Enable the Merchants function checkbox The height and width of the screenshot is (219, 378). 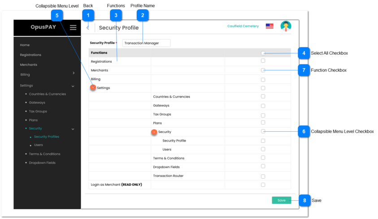263,70
